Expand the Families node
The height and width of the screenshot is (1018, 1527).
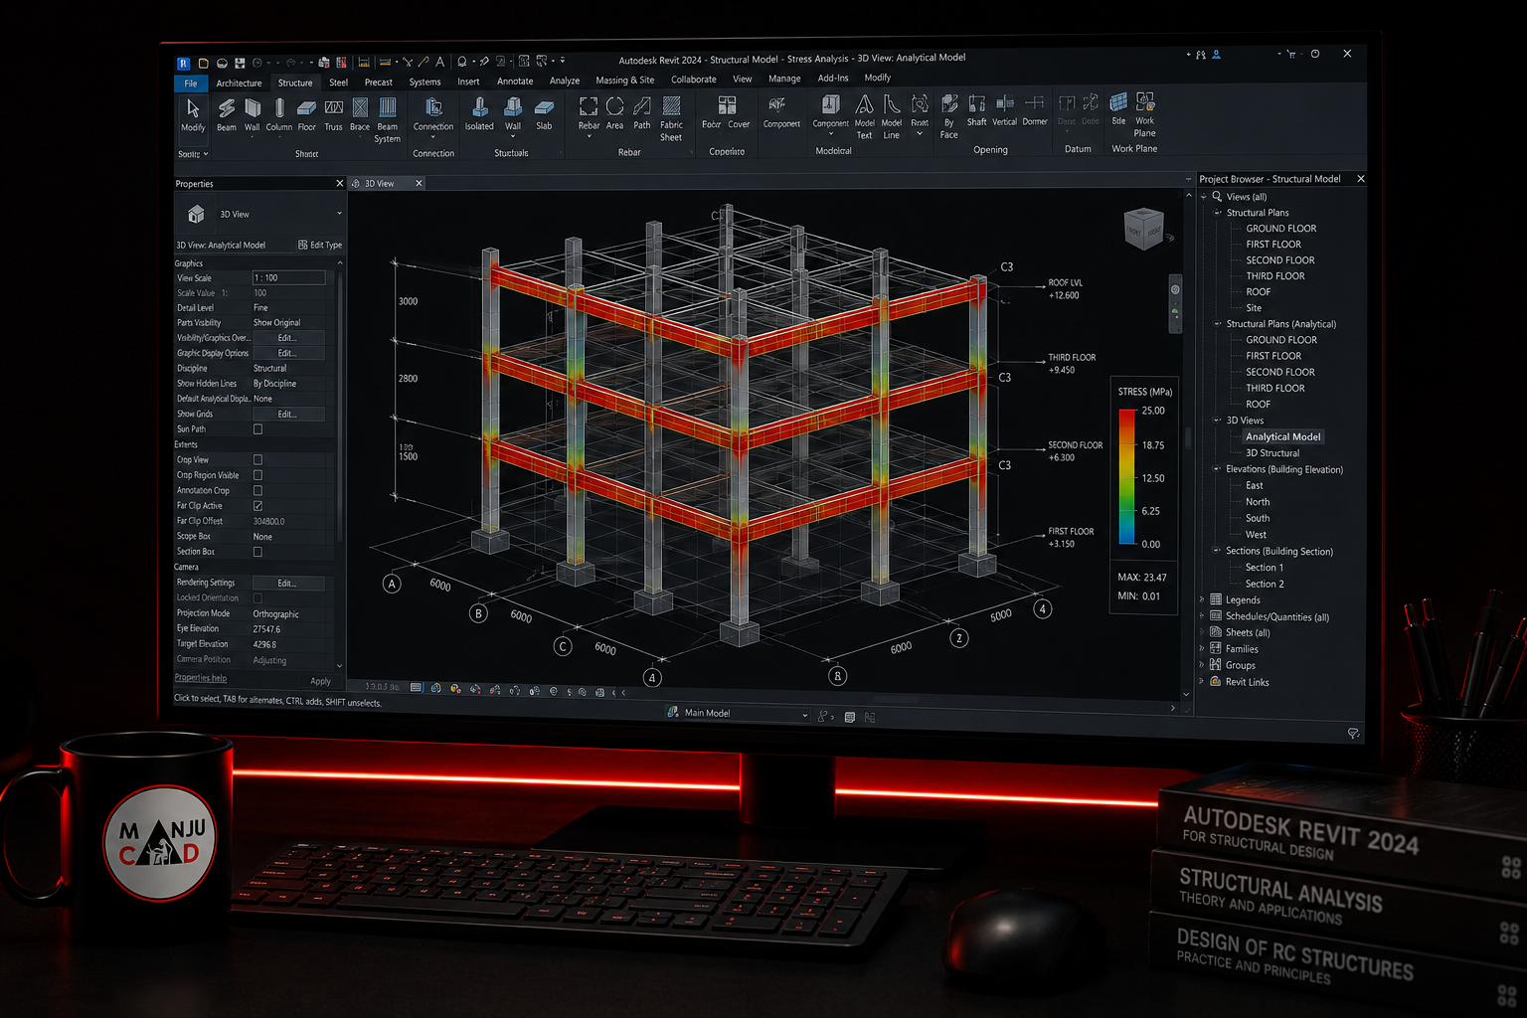tap(1203, 649)
